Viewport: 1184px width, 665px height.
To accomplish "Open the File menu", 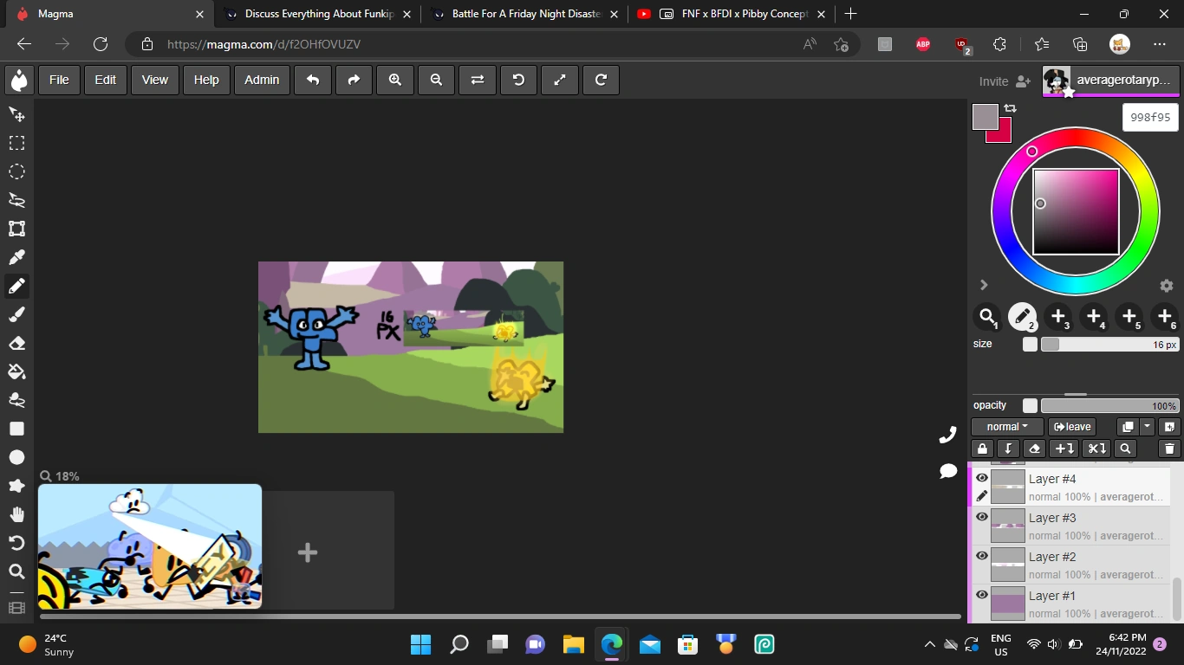I will [59, 80].
